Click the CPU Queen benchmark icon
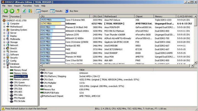The width and height of the screenshot is (198, 111). coord(12,82)
